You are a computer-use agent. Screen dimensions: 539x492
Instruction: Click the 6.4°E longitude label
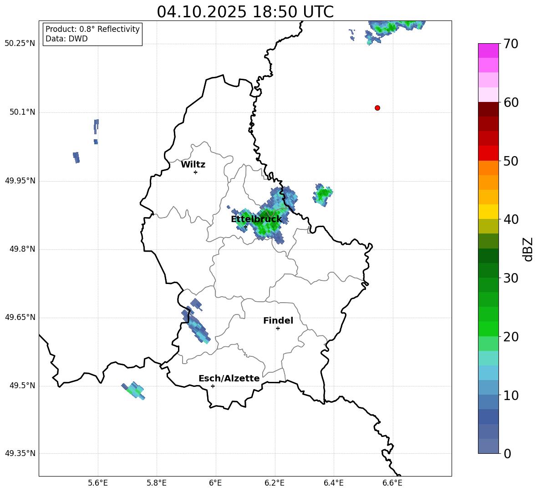pos(333,483)
